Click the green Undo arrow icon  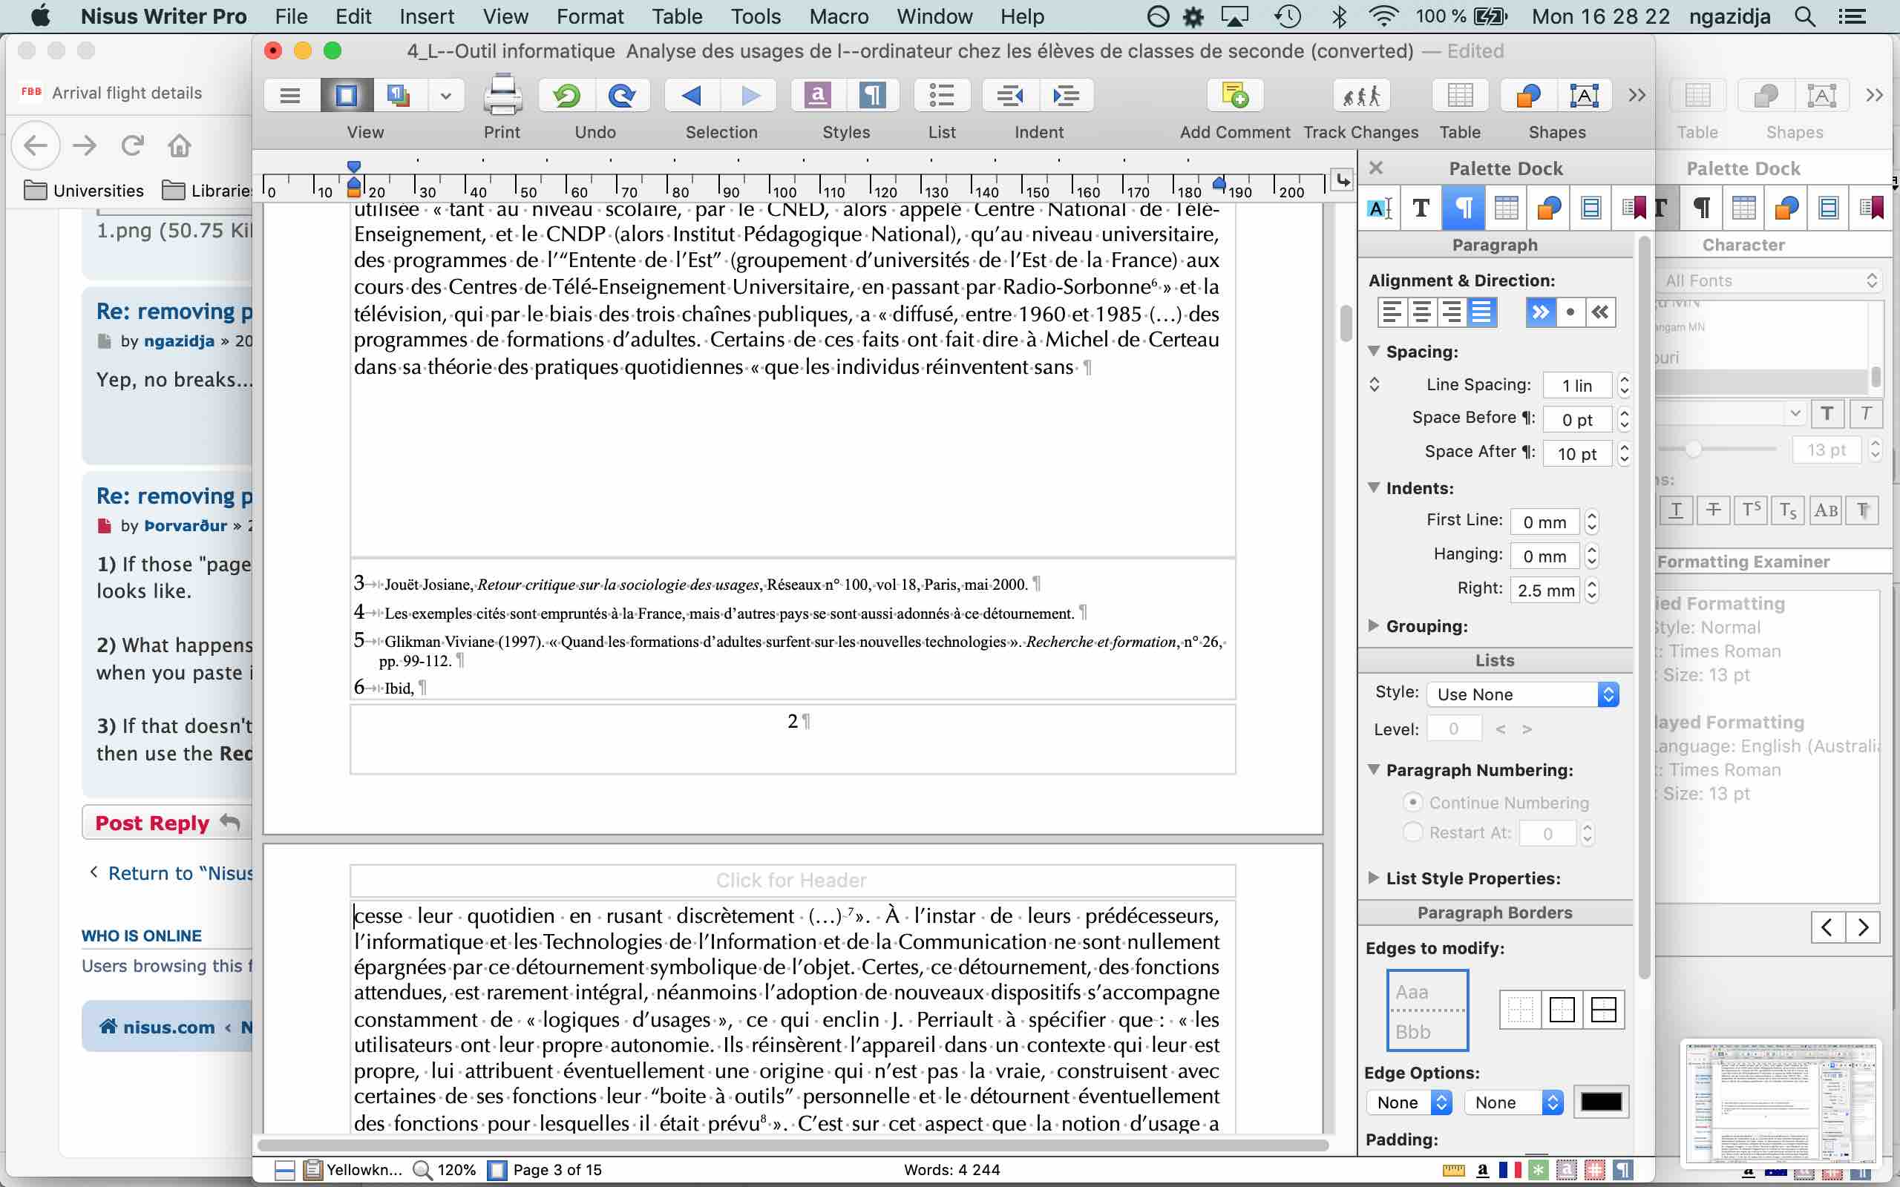[x=566, y=96]
